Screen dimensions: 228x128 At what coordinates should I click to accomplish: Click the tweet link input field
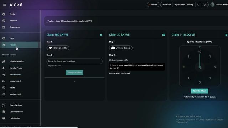(74, 62)
